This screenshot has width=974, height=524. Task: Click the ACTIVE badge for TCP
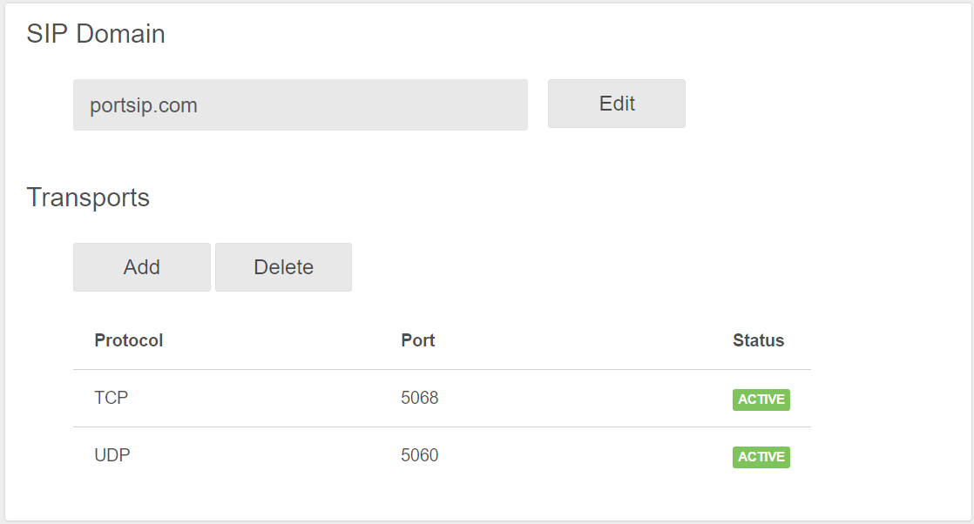tap(761, 400)
